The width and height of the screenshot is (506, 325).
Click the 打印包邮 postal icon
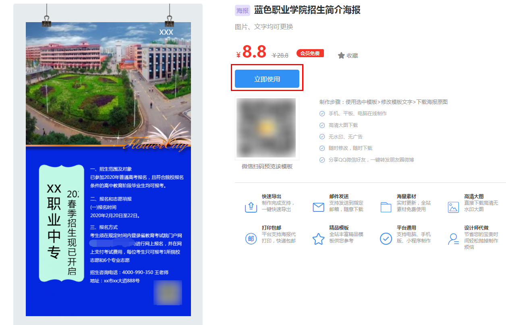251,238
